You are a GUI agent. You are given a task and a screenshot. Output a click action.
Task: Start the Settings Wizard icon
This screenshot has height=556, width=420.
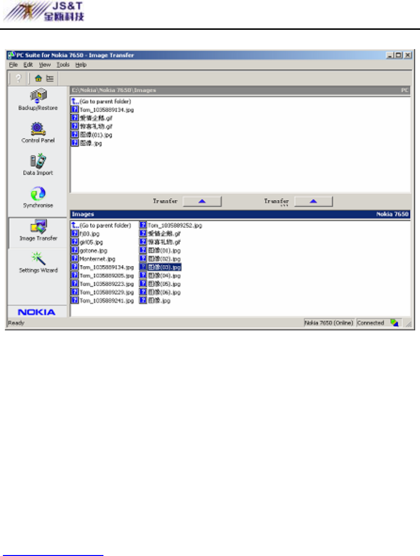38,263
